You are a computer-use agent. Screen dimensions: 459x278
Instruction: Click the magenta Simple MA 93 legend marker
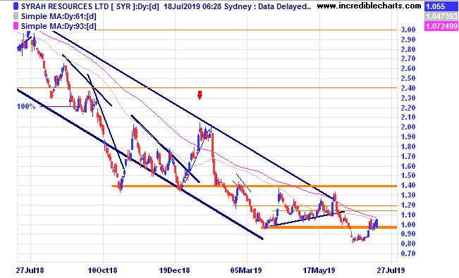point(16,26)
